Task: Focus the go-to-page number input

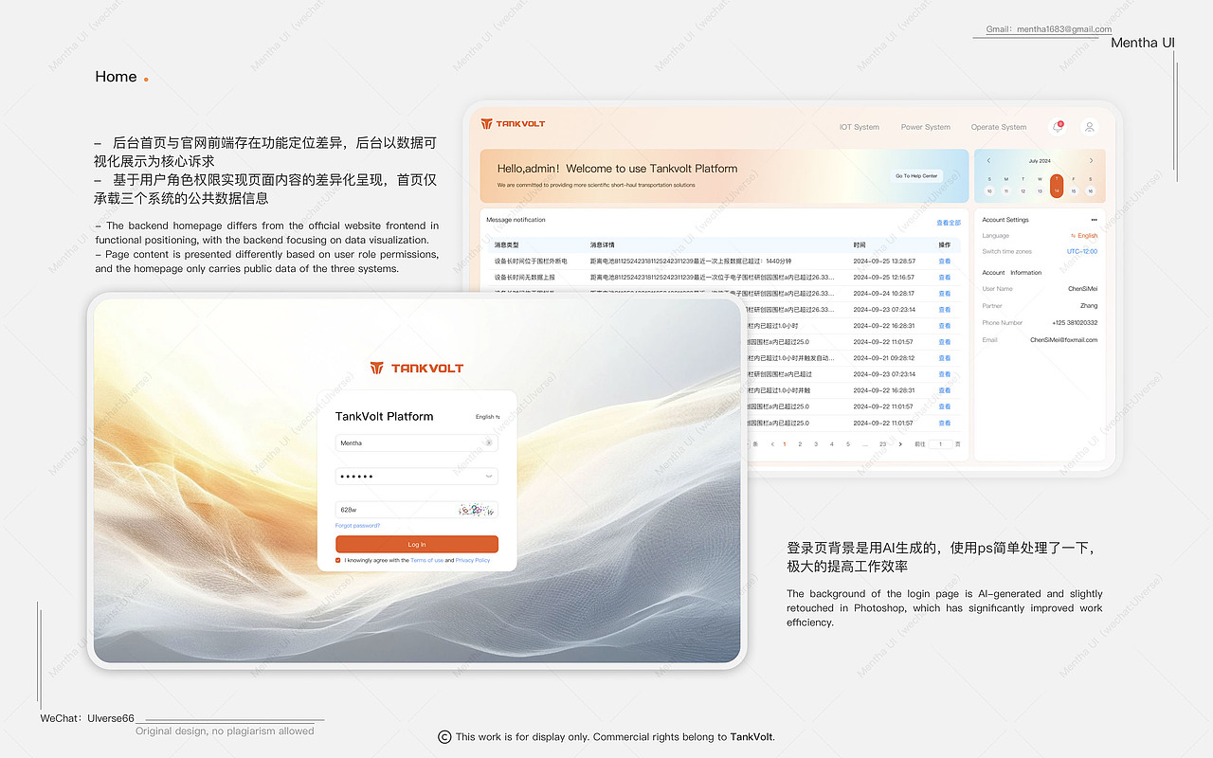Action: point(940,443)
